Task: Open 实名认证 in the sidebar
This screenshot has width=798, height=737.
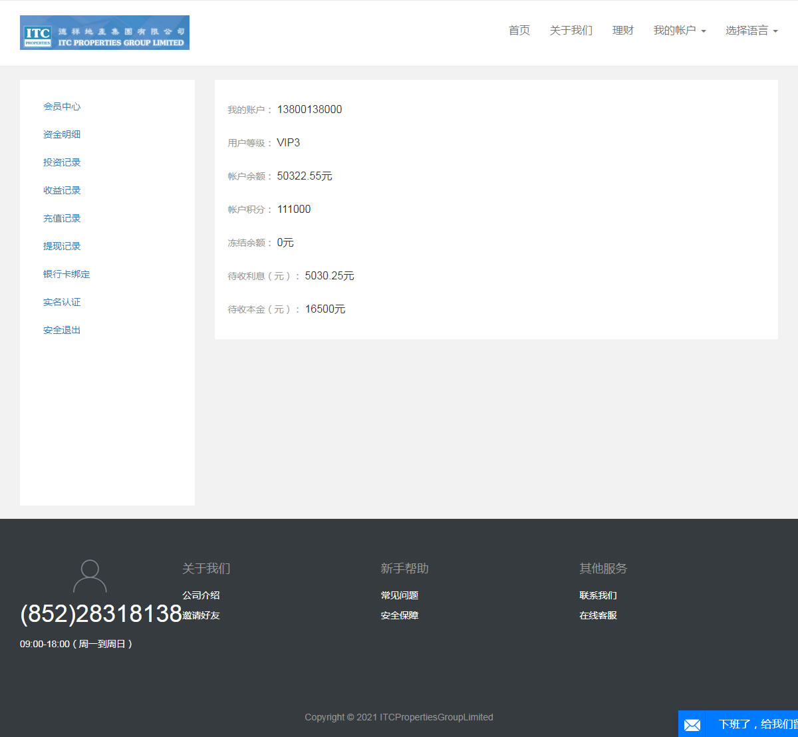Action: coord(62,302)
